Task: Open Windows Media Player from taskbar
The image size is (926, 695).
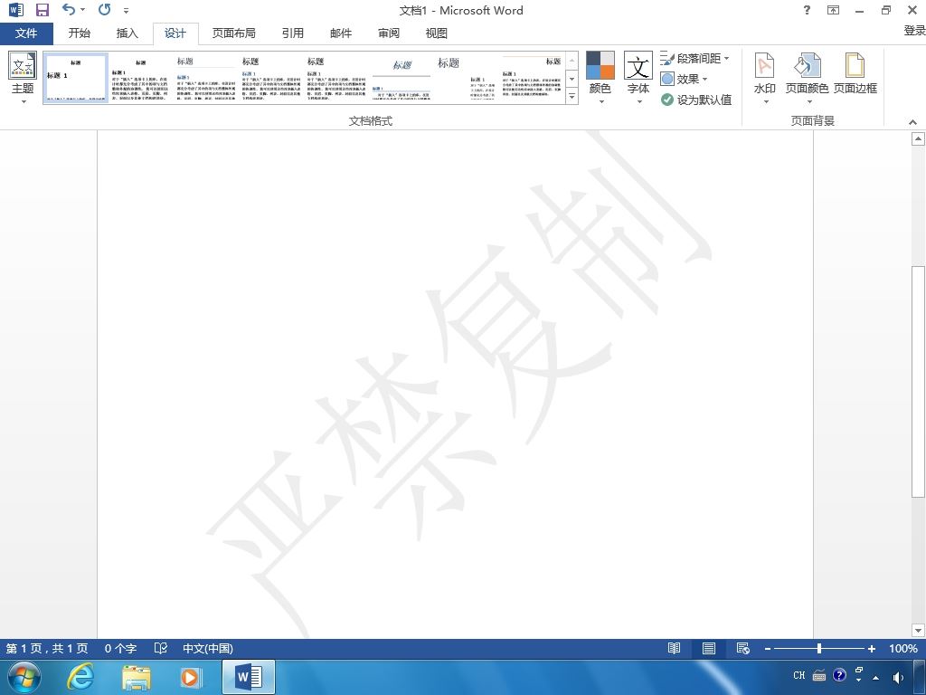Action: pyautogui.click(x=190, y=677)
